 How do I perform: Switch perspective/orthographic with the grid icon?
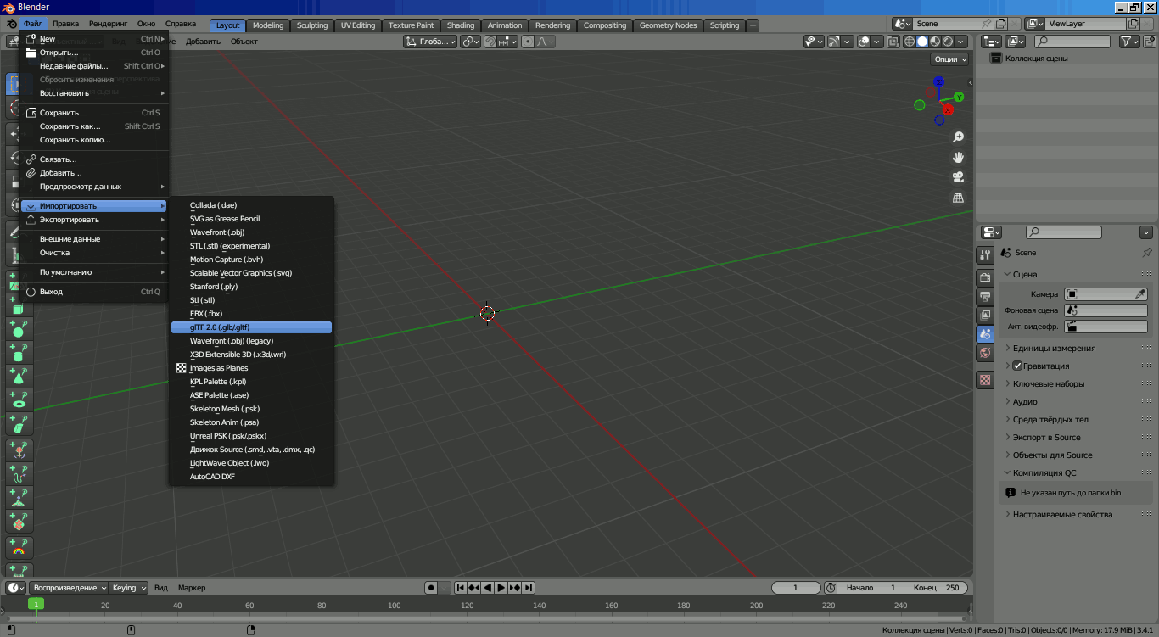(958, 198)
